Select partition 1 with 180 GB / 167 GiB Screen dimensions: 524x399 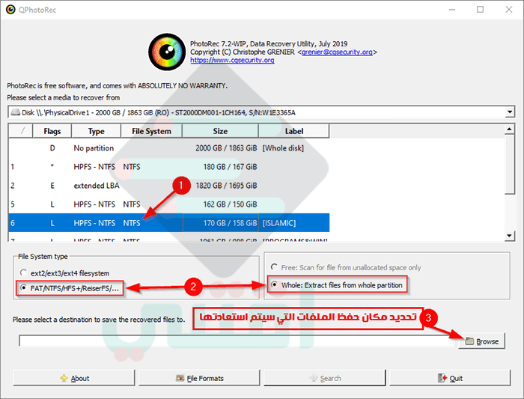(168, 167)
